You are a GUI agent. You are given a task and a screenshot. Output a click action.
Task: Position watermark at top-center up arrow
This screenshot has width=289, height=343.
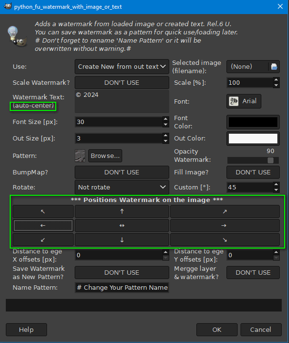click(122, 211)
